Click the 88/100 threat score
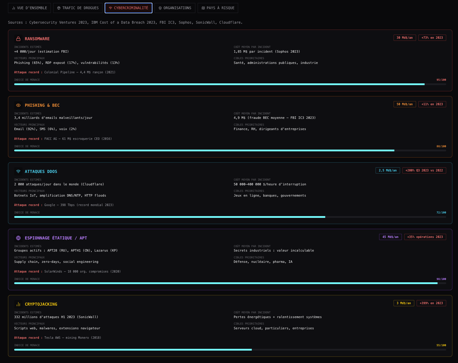Image resolution: width=458 pixels, height=363 pixels. [441, 146]
